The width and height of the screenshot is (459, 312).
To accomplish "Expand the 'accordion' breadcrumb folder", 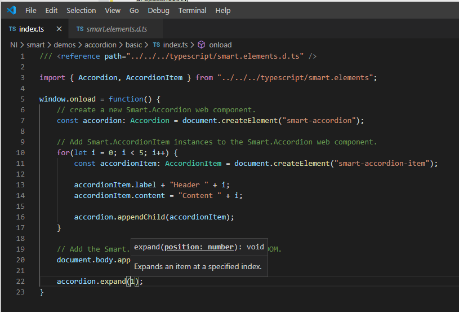I will [x=100, y=45].
